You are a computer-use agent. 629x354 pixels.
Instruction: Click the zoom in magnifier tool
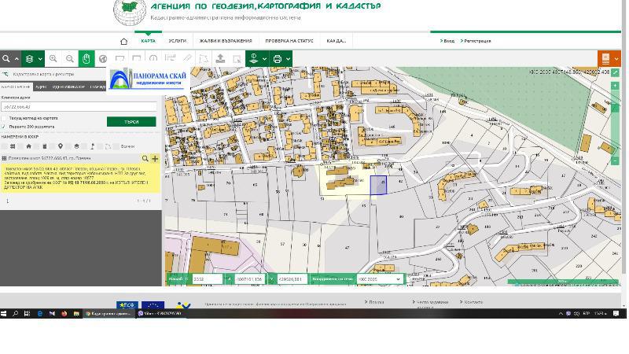(53, 59)
